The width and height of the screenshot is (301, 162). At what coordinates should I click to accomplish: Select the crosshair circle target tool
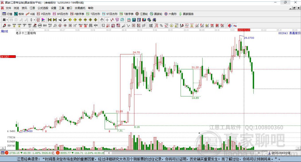pos(60,26)
